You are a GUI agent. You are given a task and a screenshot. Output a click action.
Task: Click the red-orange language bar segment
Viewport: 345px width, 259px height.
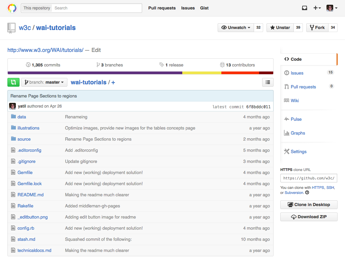point(240,73)
